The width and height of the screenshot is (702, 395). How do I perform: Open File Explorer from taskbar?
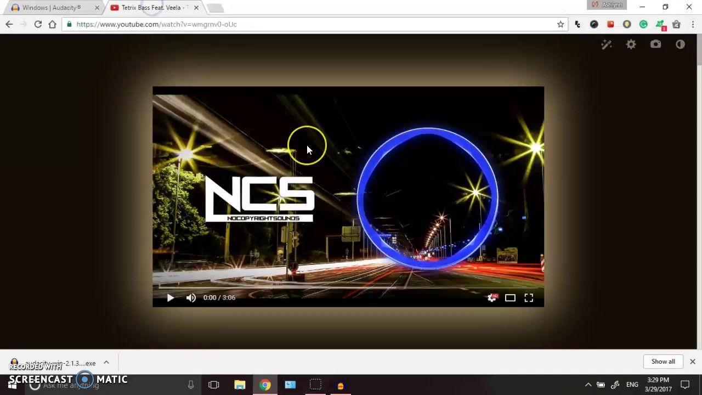[240, 385]
